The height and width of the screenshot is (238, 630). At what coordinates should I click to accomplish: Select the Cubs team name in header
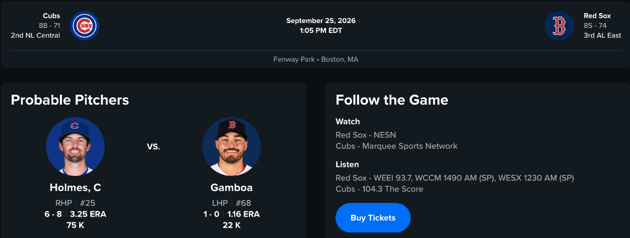pyautogui.click(x=51, y=16)
